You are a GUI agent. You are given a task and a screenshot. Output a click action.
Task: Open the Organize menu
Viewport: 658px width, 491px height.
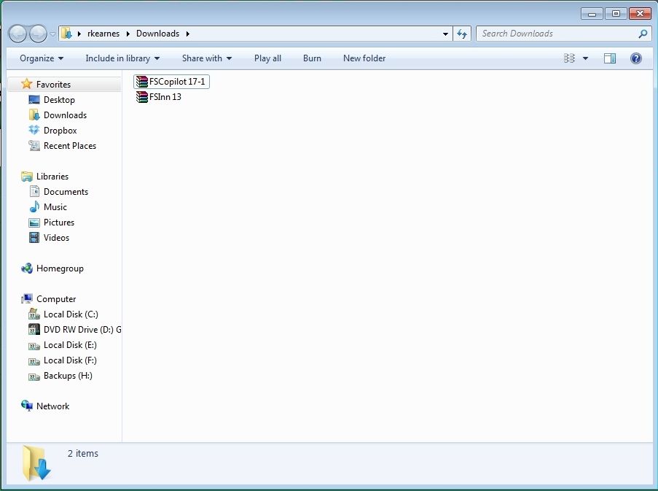(x=42, y=58)
